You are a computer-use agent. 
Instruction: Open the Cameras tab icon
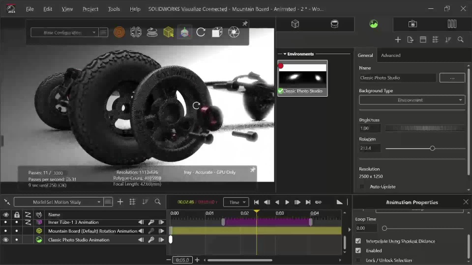click(x=413, y=24)
